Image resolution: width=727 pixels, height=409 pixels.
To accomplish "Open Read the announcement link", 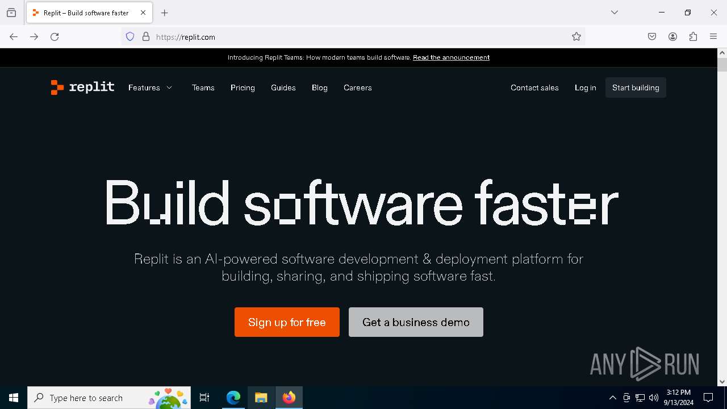I will 451,57.
